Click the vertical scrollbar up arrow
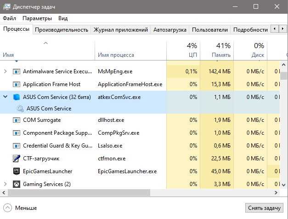The image size is (288, 219). (x=283, y=65)
